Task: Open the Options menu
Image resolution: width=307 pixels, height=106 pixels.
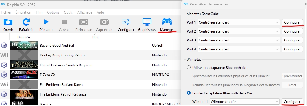Action: pos(53,12)
